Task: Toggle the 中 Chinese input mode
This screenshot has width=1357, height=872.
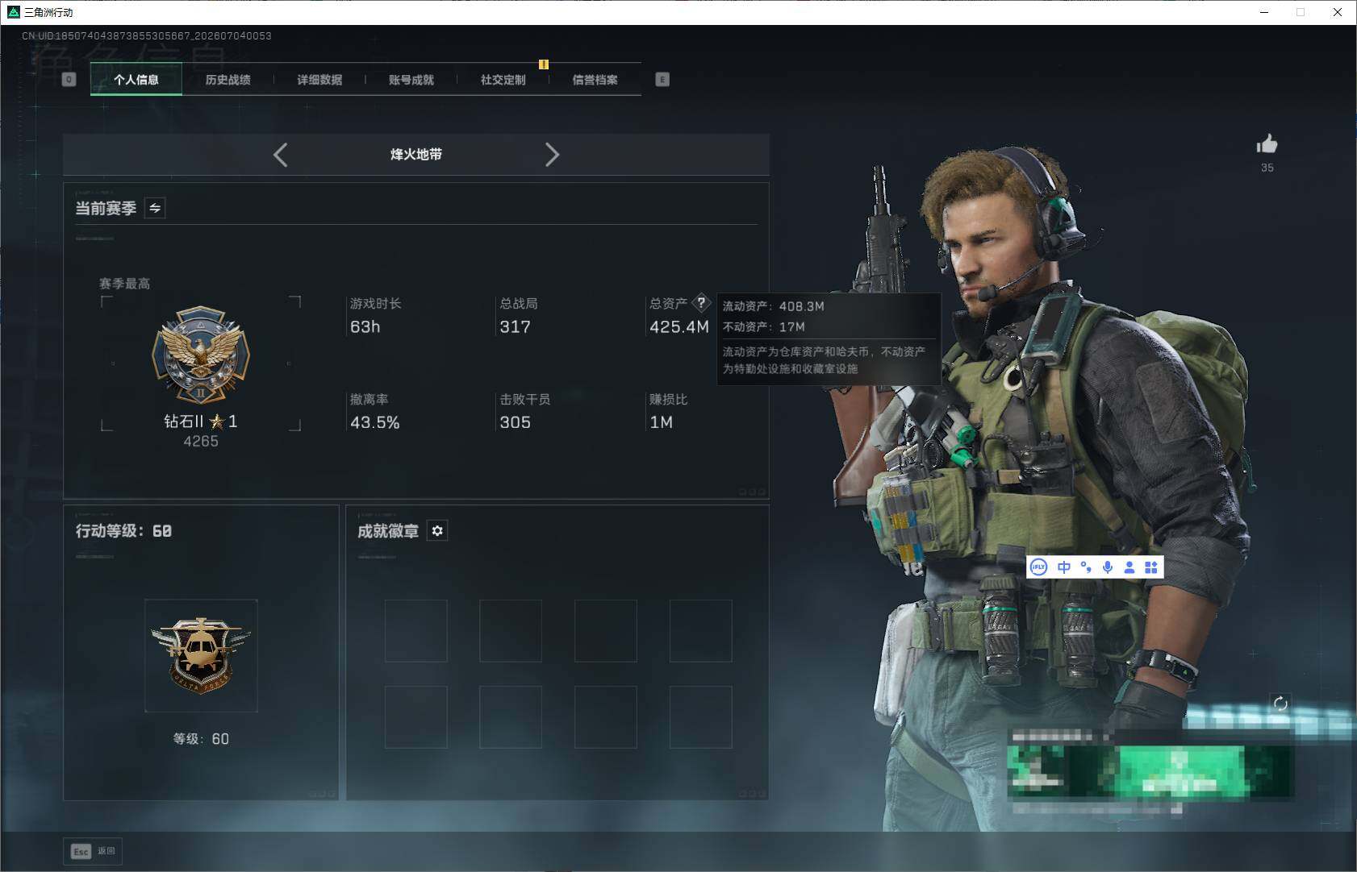Action: (1064, 567)
